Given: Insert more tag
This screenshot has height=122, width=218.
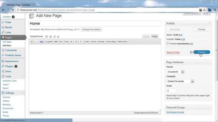Looking at the screenshot, I should click(93, 41).
